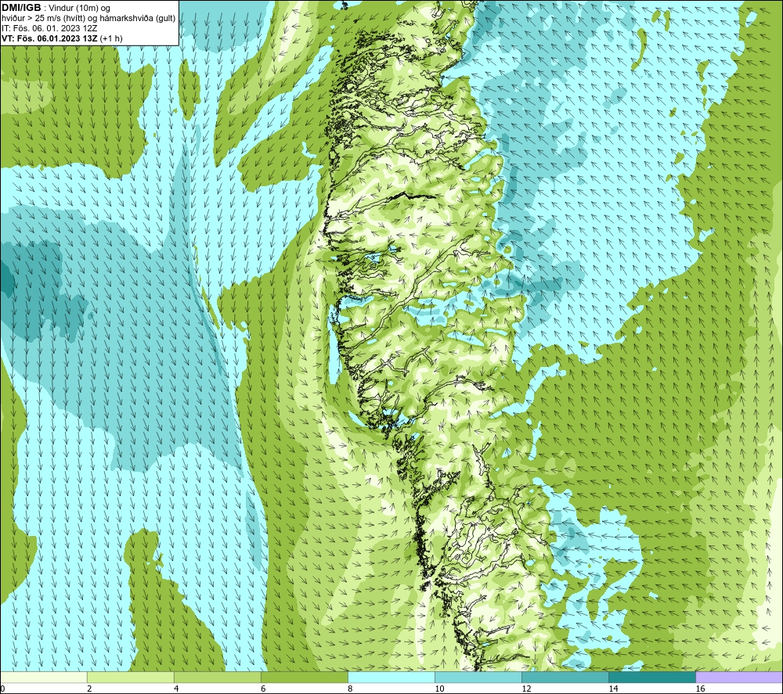Click the 'IT: Fös. 06. 01. 2023 12Z' line
The image size is (783, 694).
tap(49, 28)
